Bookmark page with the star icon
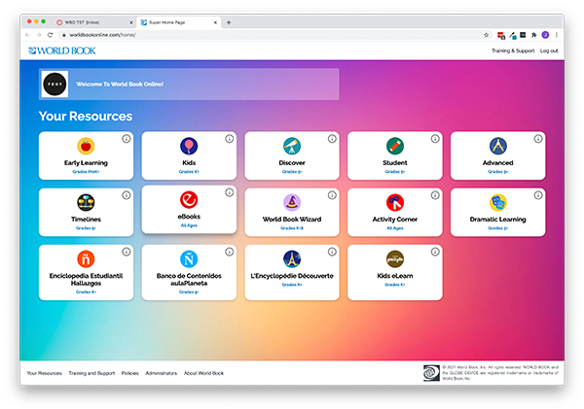This screenshot has height=409, width=584. (486, 35)
